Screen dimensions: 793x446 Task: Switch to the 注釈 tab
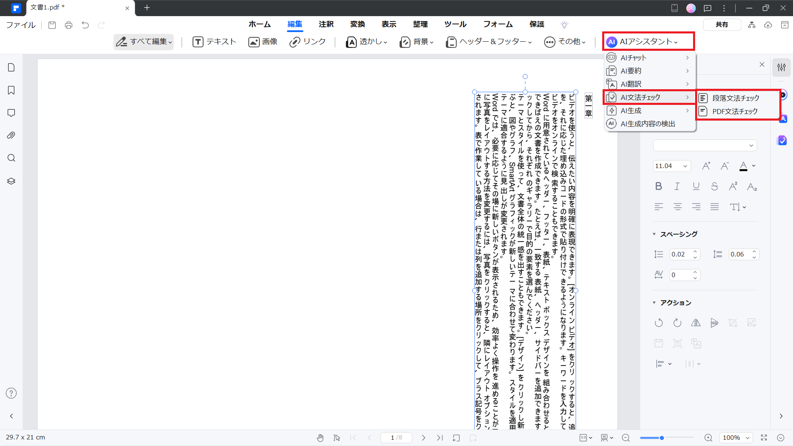[326, 24]
